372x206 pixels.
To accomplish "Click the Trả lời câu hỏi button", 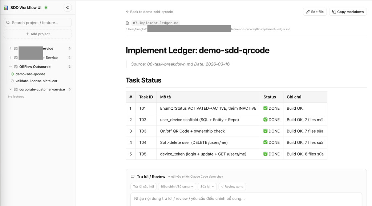I will (143, 186).
